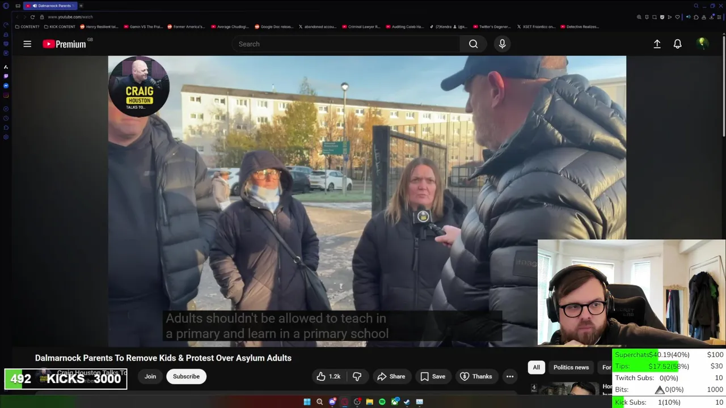Click the www.youtube.com/watch address bar

(x=70, y=17)
